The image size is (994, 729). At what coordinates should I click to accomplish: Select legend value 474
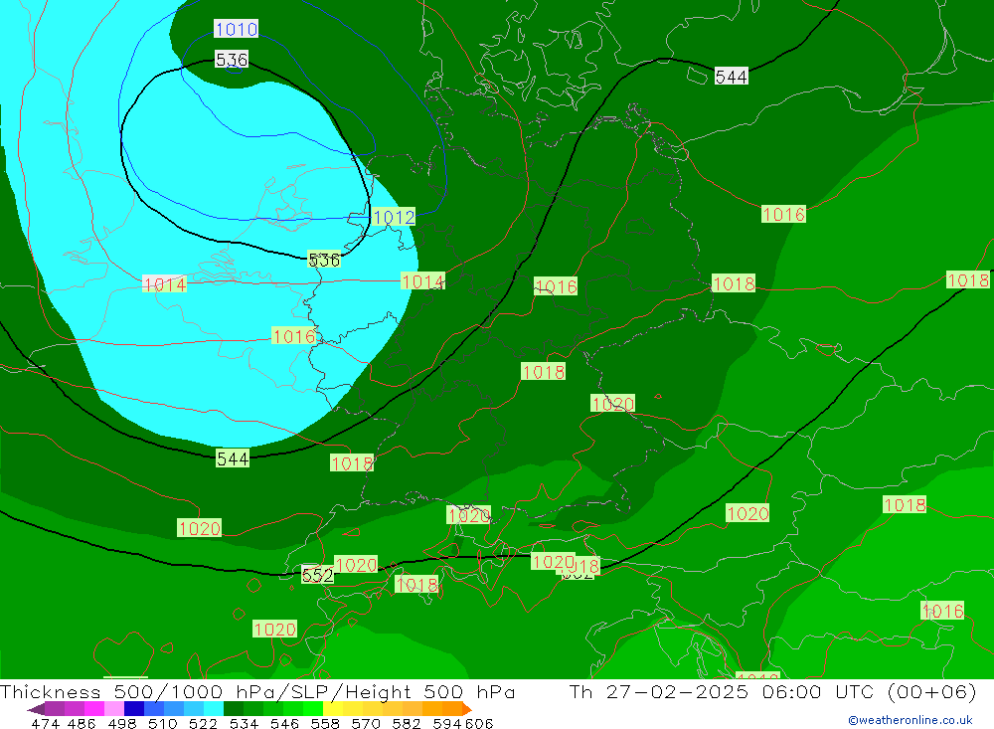point(46,723)
